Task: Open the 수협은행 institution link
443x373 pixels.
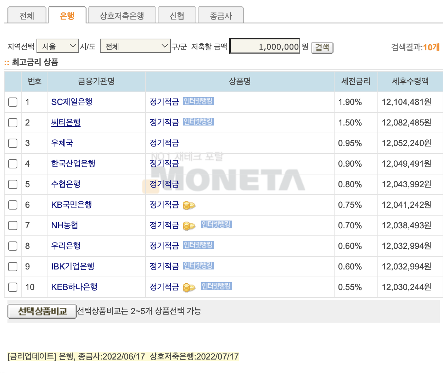Action: [x=66, y=184]
